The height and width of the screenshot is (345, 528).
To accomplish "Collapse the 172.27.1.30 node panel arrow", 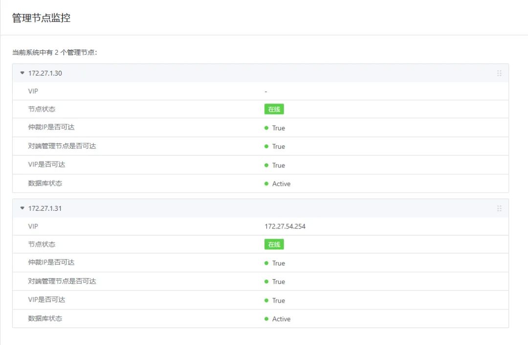I will click(x=22, y=73).
